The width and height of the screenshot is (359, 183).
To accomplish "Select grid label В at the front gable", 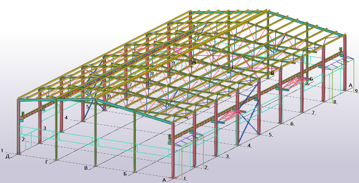I will click(x=86, y=169).
